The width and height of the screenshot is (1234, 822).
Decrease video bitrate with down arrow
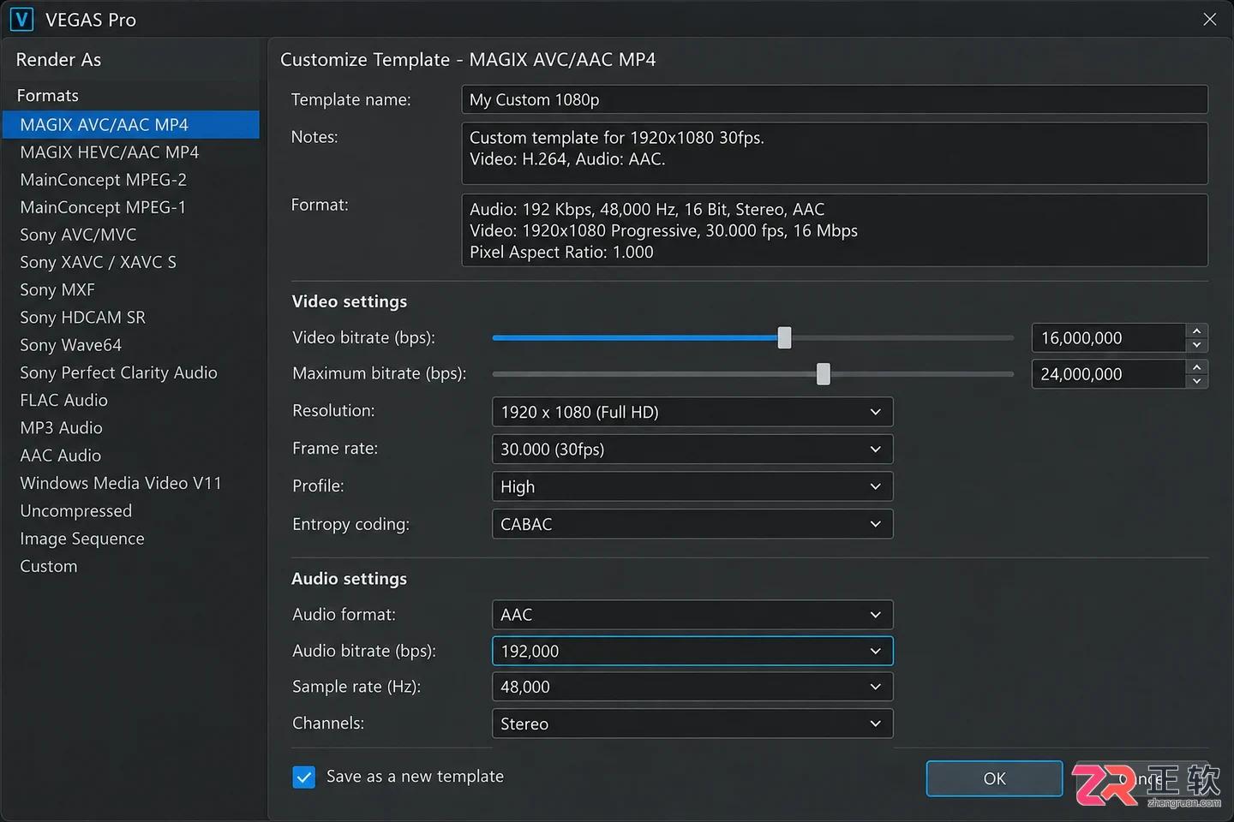[x=1197, y=345]
